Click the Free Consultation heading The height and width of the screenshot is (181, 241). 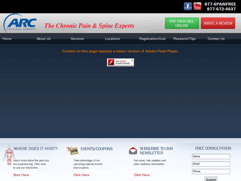213,148
